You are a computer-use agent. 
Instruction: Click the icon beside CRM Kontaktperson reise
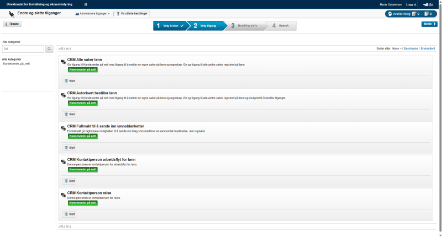click(64, 195)
